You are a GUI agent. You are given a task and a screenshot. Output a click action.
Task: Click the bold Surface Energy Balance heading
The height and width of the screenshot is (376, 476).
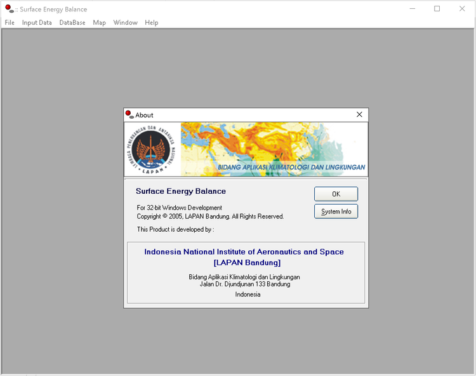pos(181,191)
